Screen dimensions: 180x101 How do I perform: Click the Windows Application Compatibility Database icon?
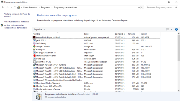pos(34,80)
